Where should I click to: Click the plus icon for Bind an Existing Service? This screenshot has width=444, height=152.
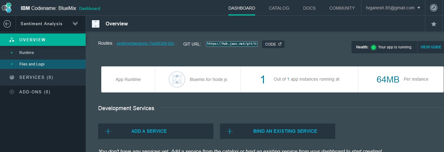click(x=230, y=131)
